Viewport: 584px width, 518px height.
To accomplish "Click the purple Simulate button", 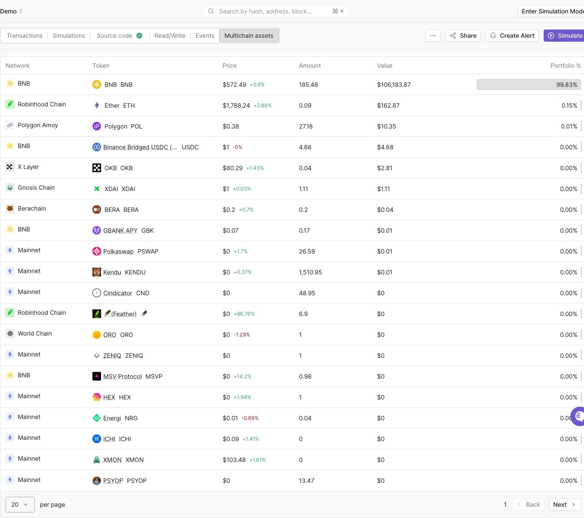I will tap(564, 36).
